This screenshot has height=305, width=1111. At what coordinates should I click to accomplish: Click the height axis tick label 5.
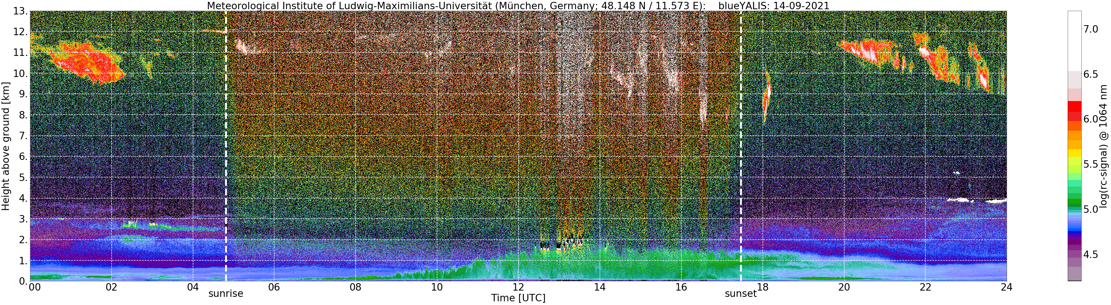pyautogui.click(x=23, y=177)
